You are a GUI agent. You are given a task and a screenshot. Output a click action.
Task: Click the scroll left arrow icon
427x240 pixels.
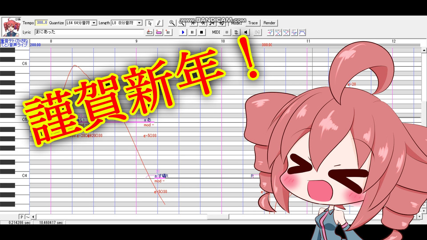coord(193,23)
